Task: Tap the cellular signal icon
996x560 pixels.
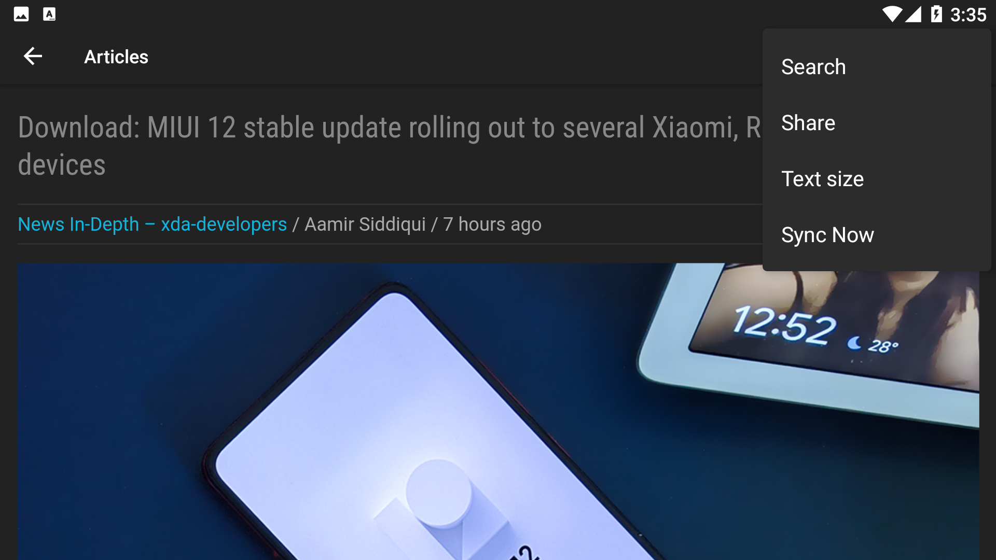Action: pyautogui.click(x=913, y=14)
